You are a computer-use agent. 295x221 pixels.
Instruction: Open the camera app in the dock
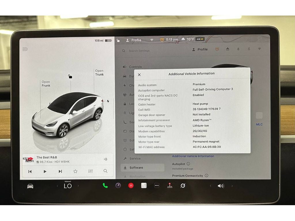pos(118,186)
